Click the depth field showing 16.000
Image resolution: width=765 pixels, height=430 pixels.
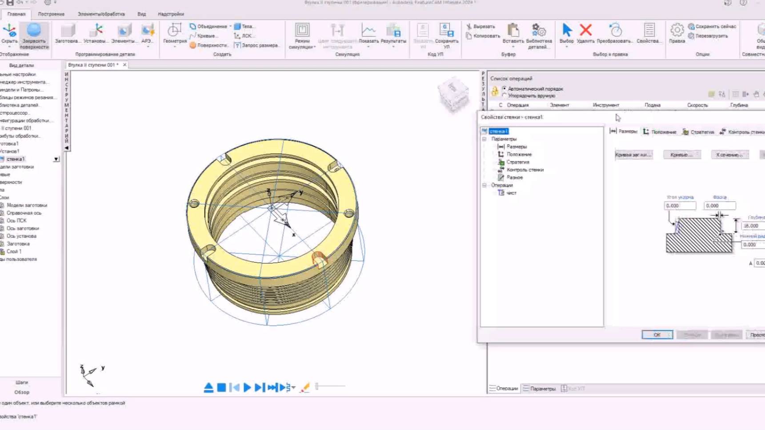pos(753,226)
